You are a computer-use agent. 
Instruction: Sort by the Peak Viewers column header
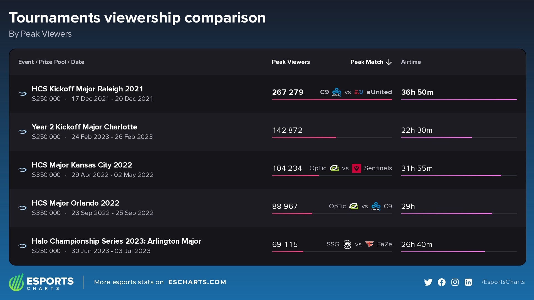(291, 62)
